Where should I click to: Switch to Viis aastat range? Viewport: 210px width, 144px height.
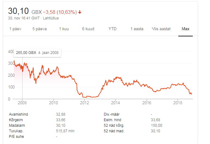pyautogui.click(x=161, y=29)
